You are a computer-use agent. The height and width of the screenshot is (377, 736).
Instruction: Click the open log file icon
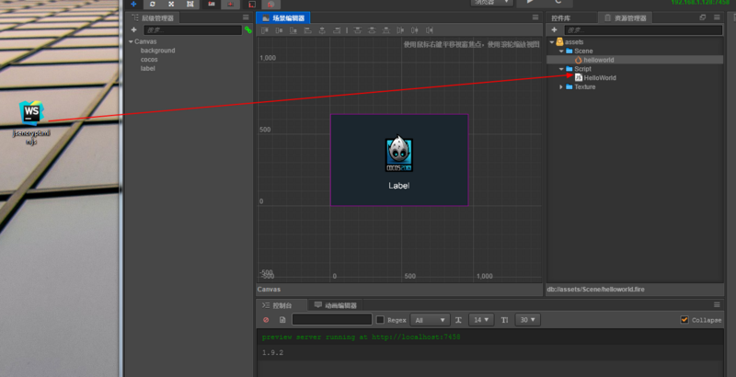pos(282,320)
